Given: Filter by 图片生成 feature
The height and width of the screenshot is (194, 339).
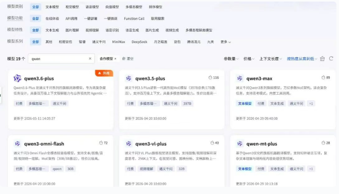Looking at the screenshot, I should [x=152, y=30].
